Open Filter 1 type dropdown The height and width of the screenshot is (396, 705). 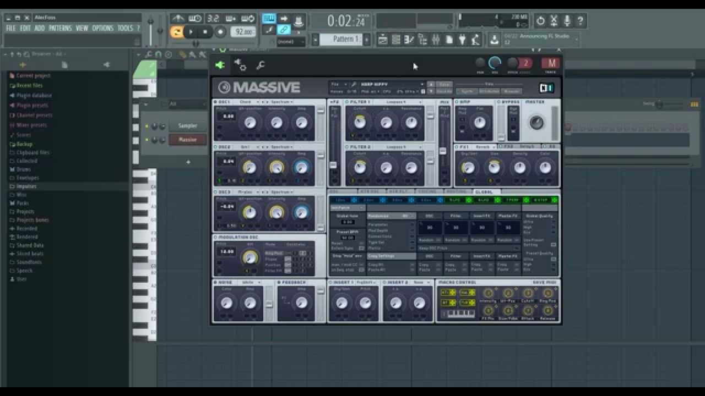[x=403, y=102]
